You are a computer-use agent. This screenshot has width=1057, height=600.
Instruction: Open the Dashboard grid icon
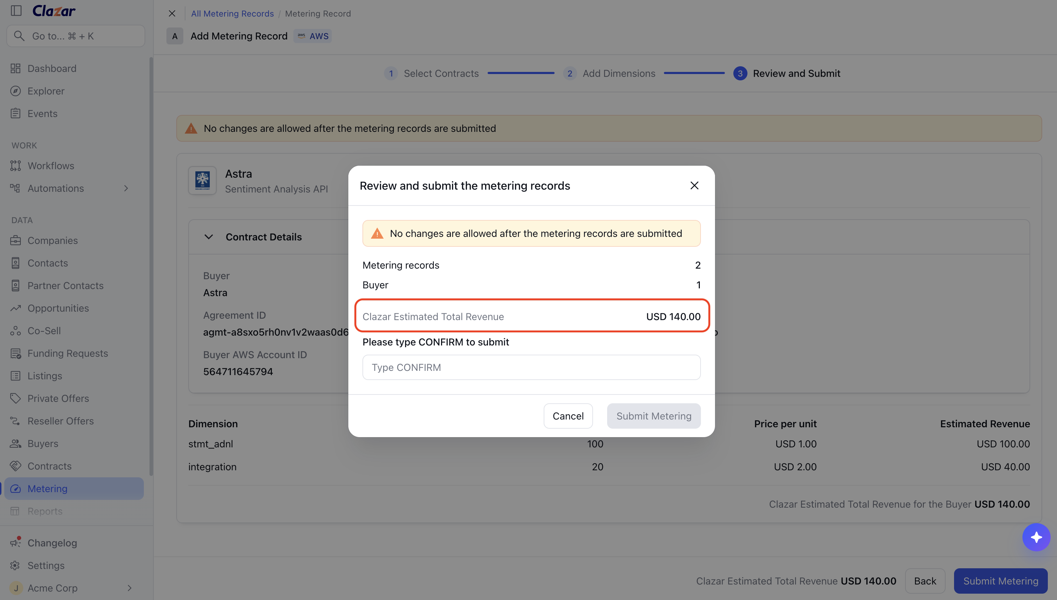pyautogui.click(x=16, y=68)
